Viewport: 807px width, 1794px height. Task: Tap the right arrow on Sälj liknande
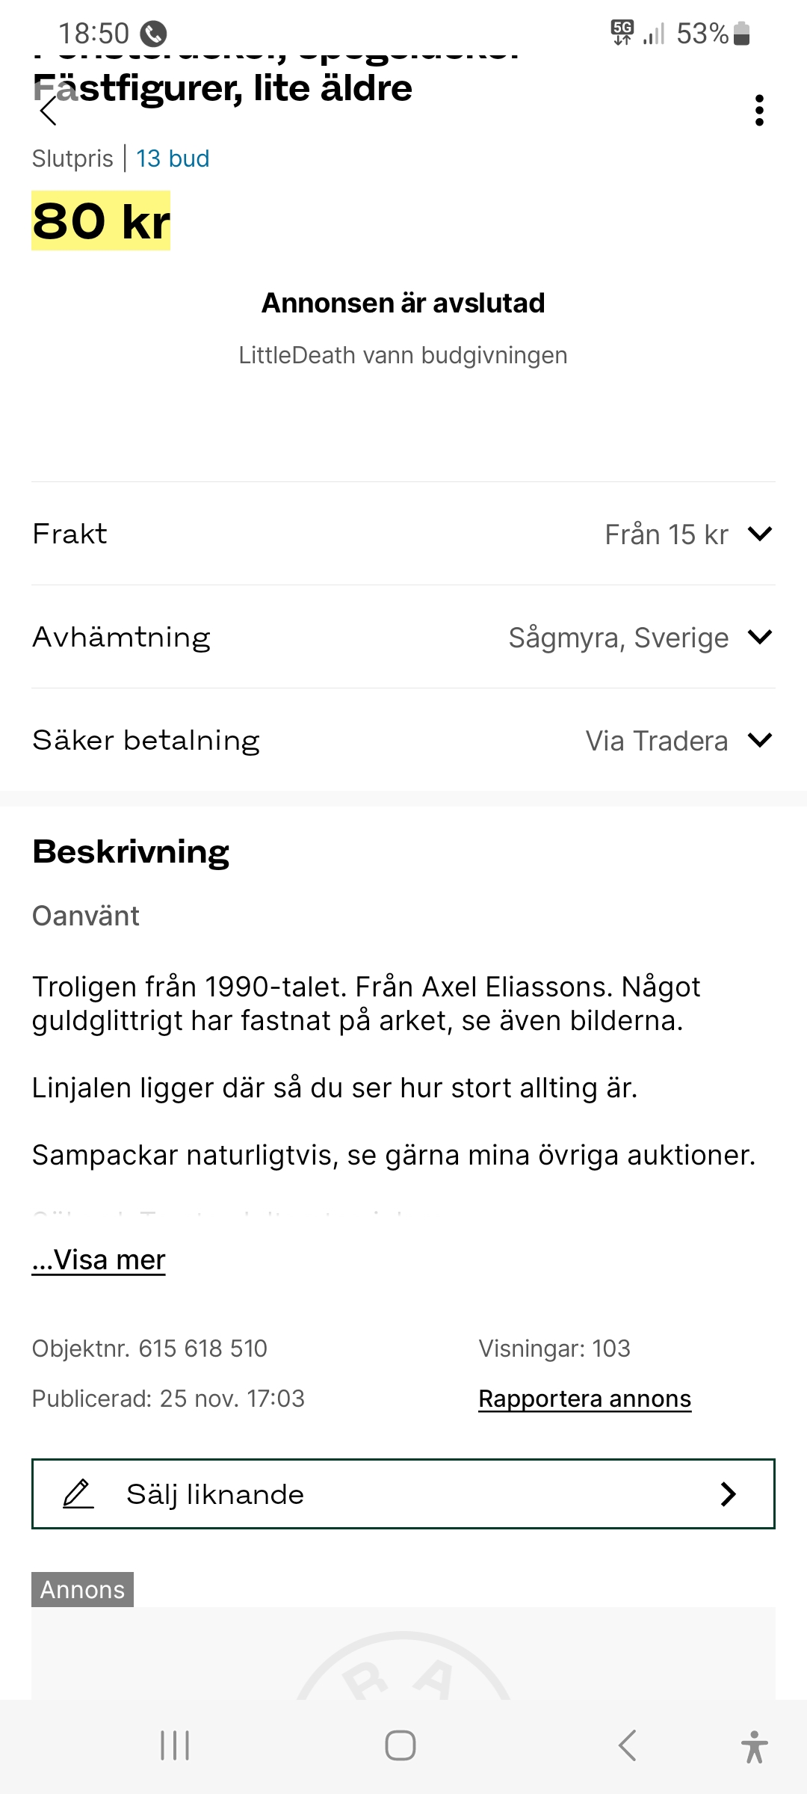click(x=728, y=1494)
